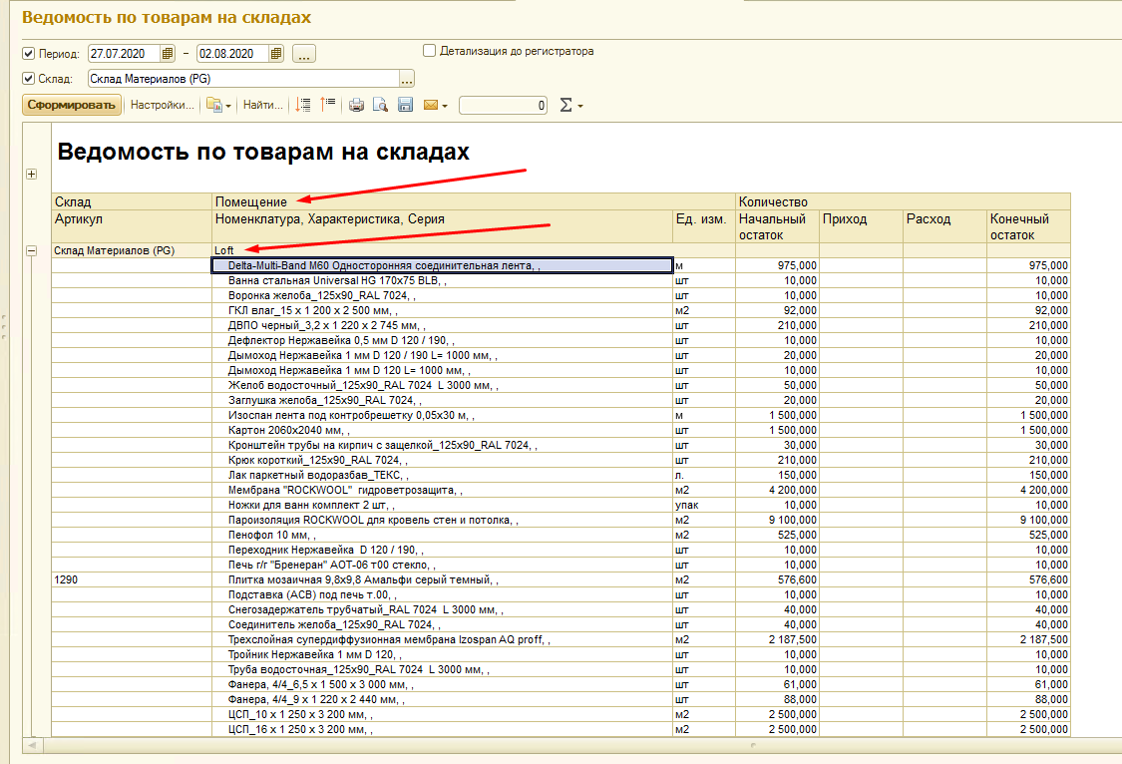Open calendar for end date 02.08.2020

click(276, 53)
